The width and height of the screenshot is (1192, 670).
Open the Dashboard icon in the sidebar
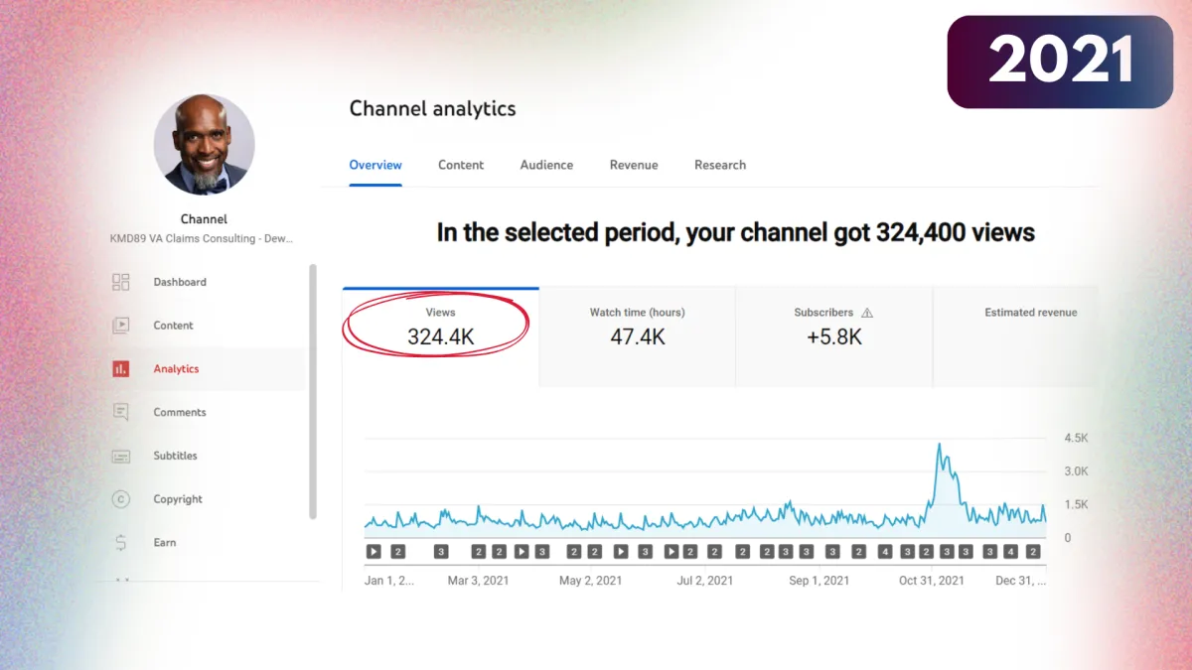121,282
